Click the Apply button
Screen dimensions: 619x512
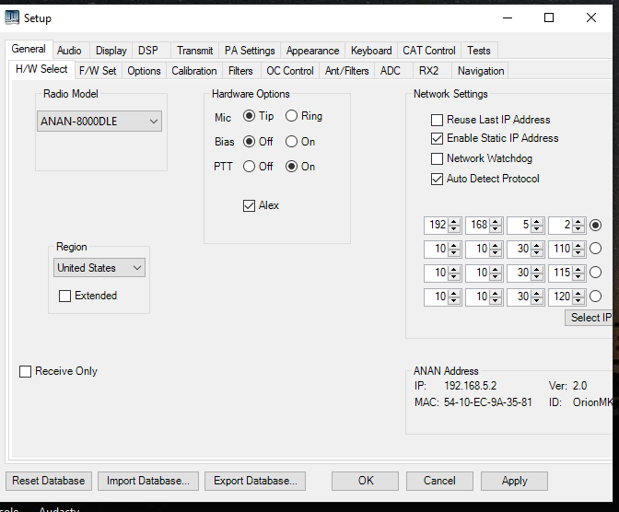pos(514,481)
